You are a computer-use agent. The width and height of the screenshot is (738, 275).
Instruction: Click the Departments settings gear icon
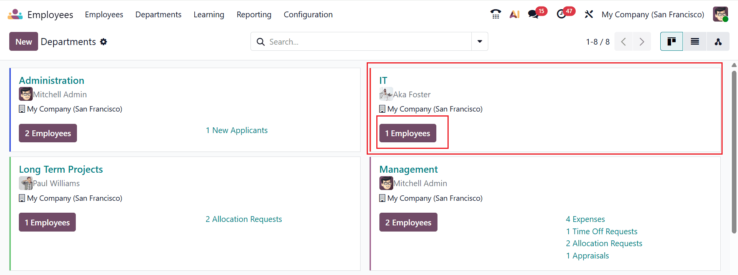pos(104,42)
